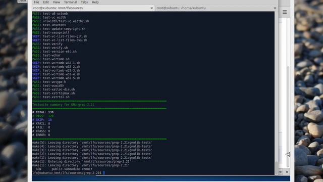323x182 pixels.
Task: Open the Edit menu
Action: click(x=46, y=2)
